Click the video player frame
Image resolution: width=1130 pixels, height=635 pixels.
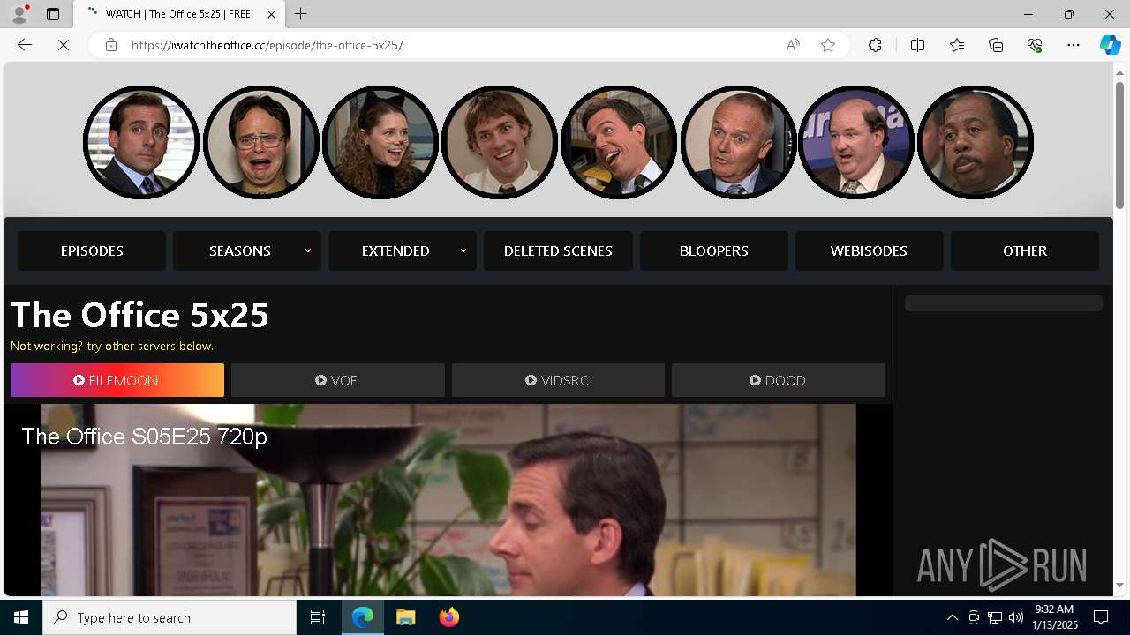(x=448, y=500)
